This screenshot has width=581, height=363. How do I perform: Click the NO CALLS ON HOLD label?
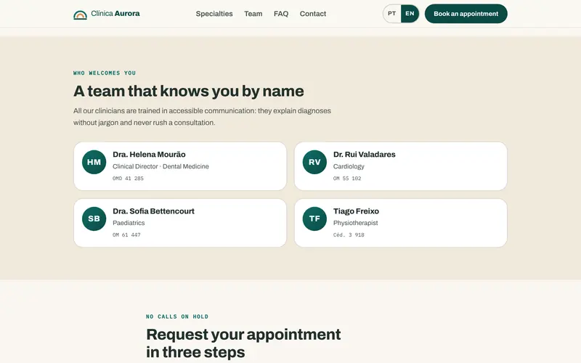coord(177,317)
